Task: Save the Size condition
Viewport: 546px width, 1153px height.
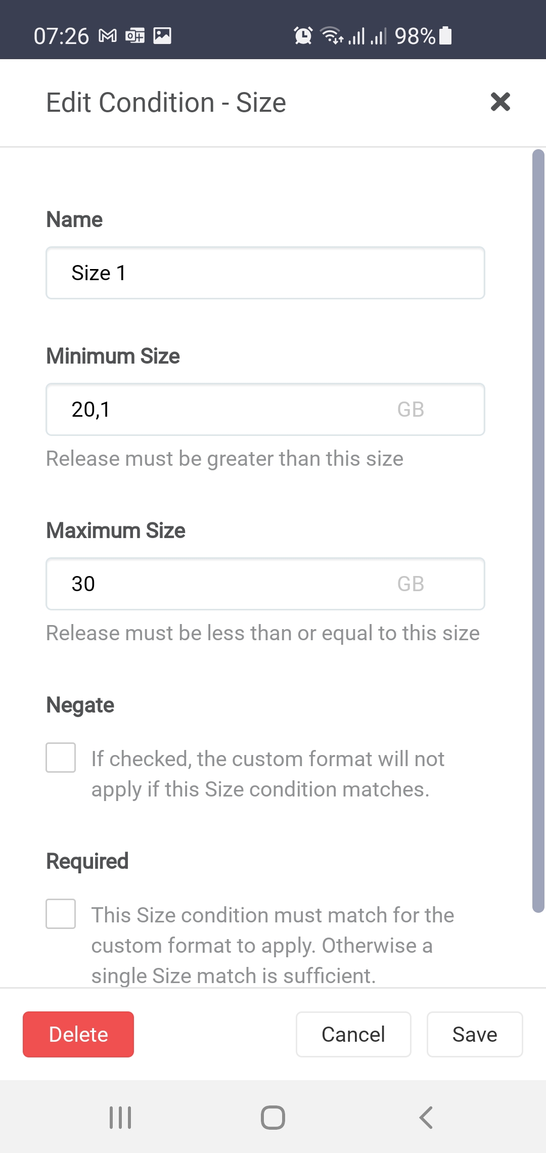Action: [x=474, y=1034]
